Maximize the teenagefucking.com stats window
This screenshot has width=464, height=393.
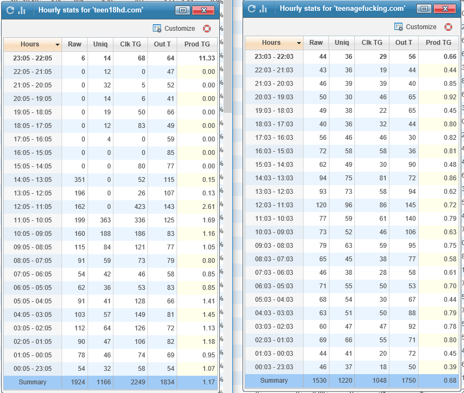[424, 9]
